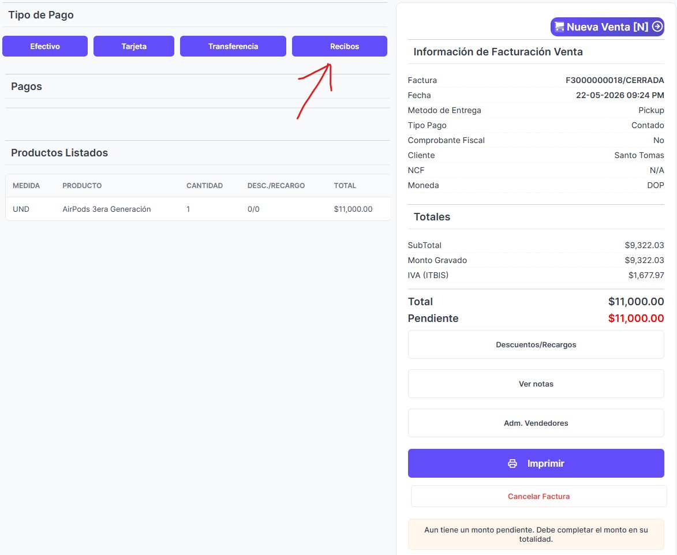The image size is (677, 555).
Task: Click the Pagos section heading
Action: 27,87
